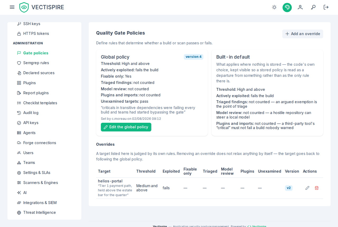
Task: Click the Vectispire shield eye logo
Action: (x=24, y=7)
